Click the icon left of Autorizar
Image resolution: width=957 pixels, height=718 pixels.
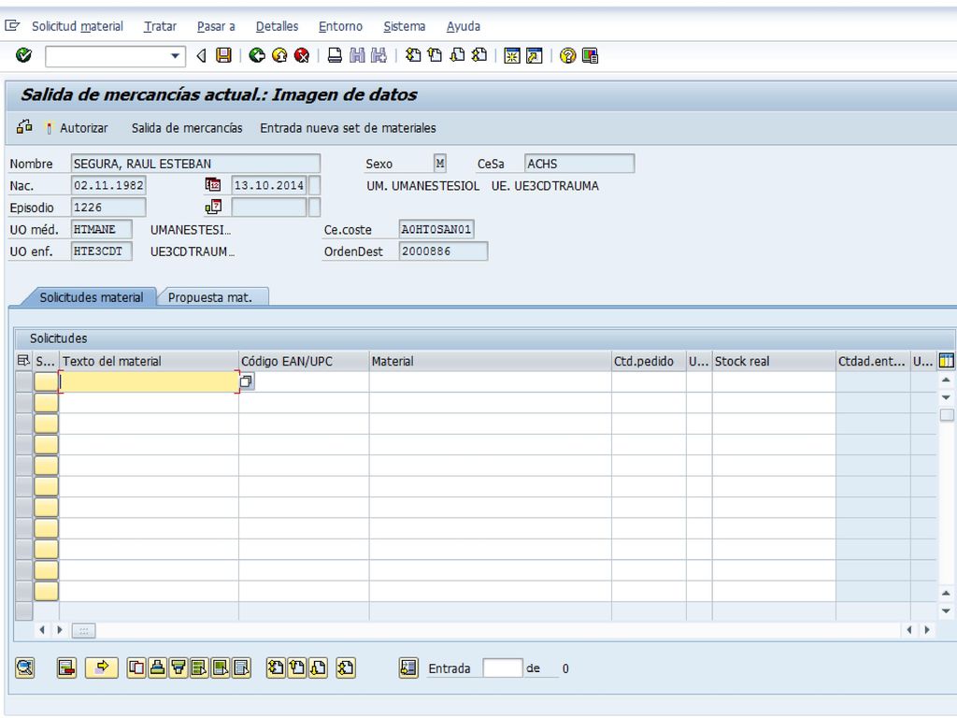pos(24,127)
